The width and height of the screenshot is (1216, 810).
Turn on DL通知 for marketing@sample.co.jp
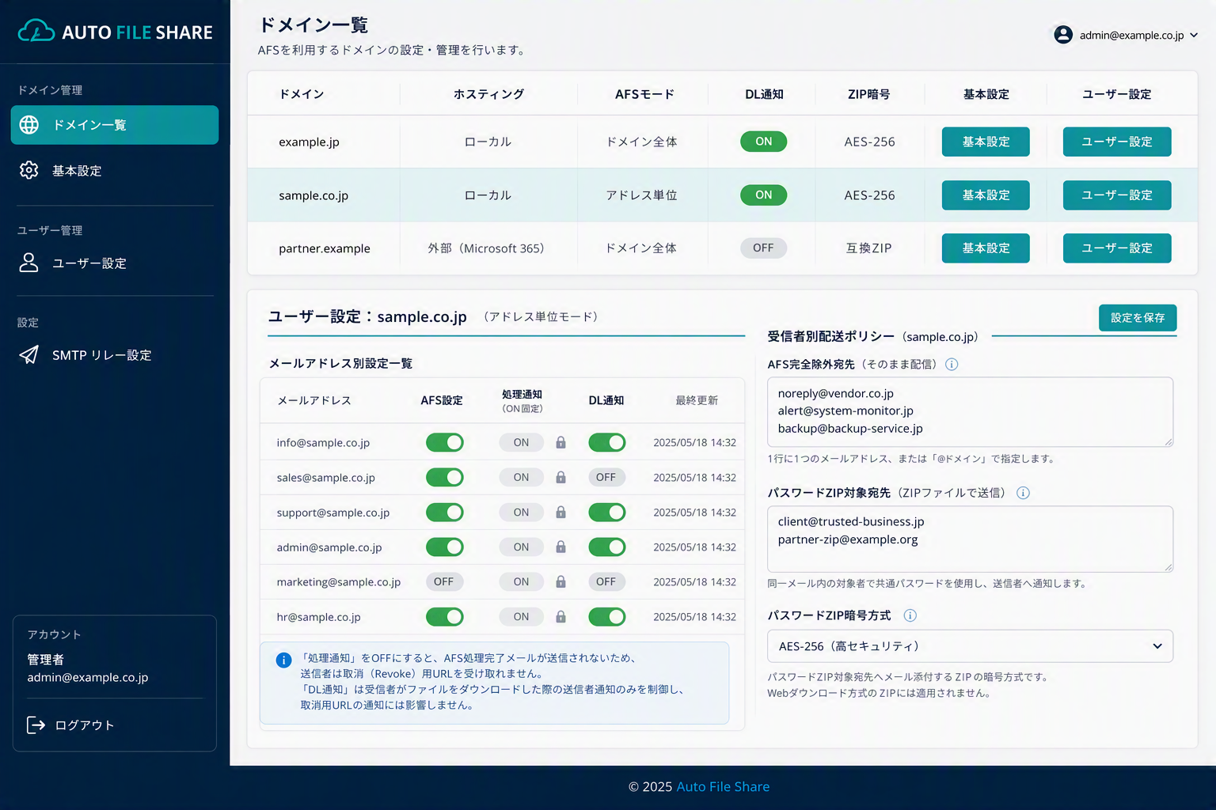[x=606, y=581]
